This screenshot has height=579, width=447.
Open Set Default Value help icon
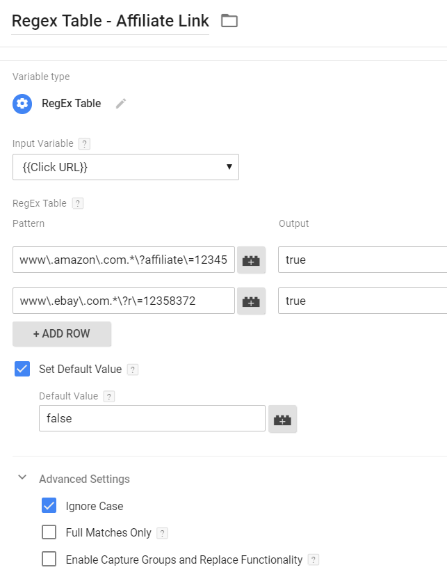[x=133, y=370]
